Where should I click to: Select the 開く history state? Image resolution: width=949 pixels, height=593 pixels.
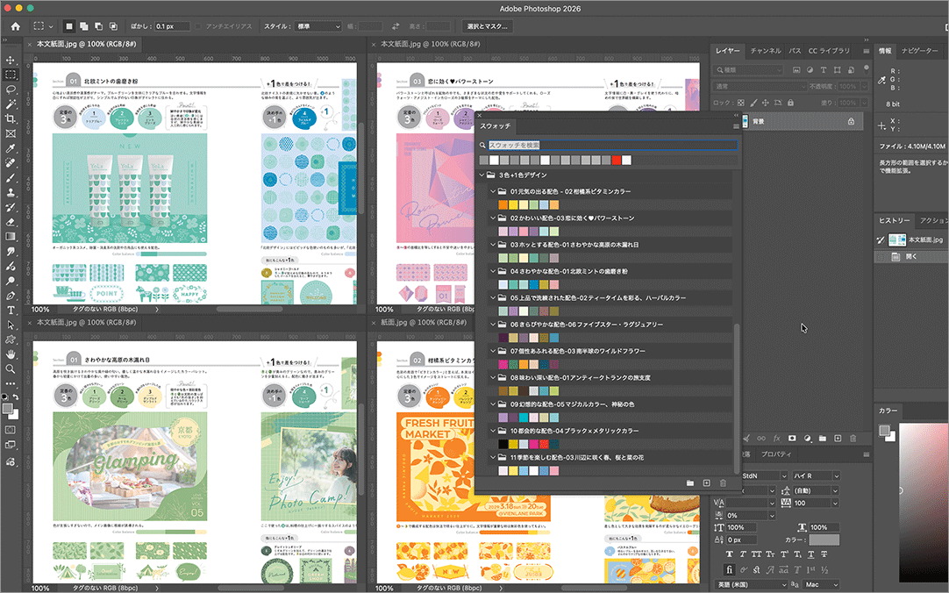click(x=911, y=256)
